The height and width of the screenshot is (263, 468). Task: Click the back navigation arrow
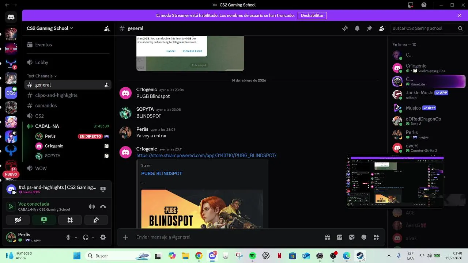[7, 5]
